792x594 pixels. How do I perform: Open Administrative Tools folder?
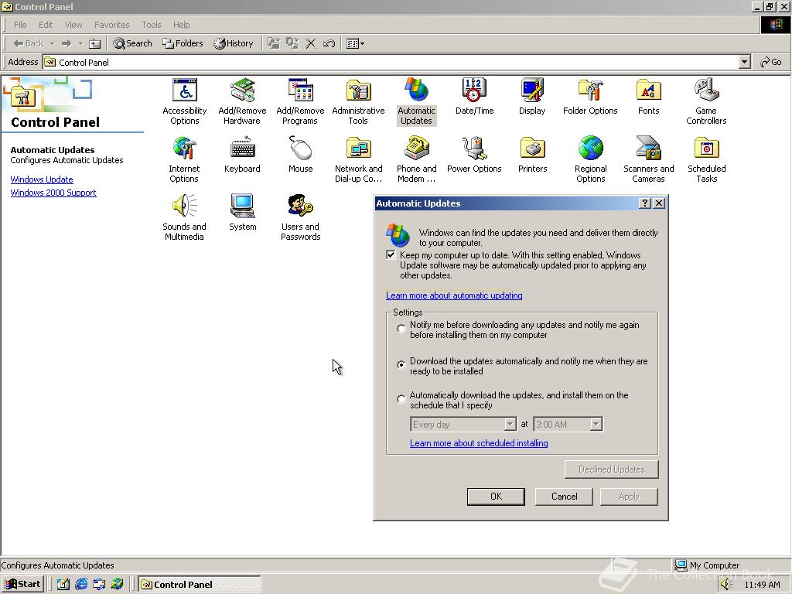pos(358,101)
